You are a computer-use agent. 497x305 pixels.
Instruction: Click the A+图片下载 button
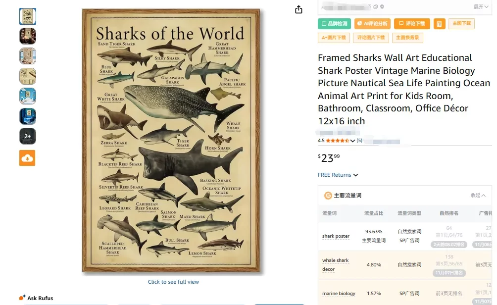pyautogui.click(x=334, y=38)
